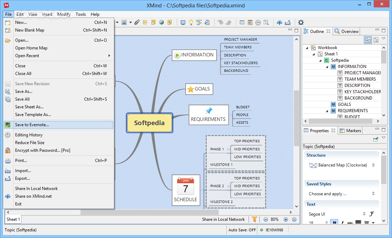Click the drill down toolbar icon
The height and width of the screenshot is (238, 392).
pyautogui.click(x=220, y=23)
